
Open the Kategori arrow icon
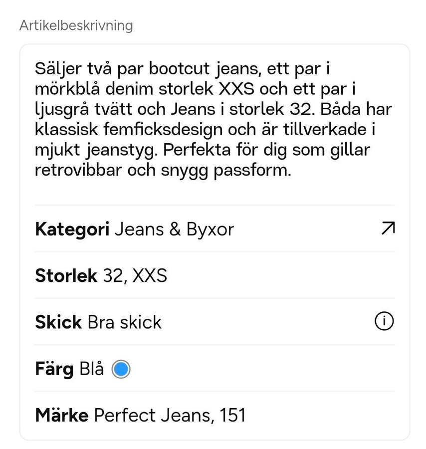(x=388, y=229)
